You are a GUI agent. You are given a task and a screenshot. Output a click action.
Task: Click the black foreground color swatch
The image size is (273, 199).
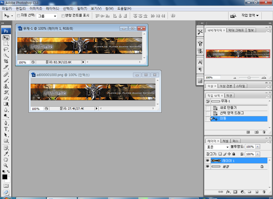(x=5, y=177)
